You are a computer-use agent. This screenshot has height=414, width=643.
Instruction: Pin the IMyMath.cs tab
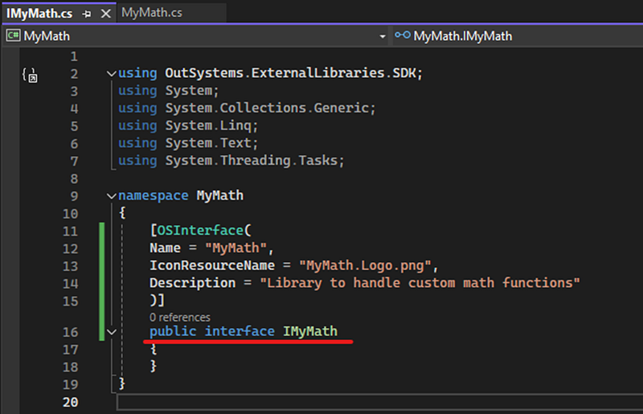(x=87, y=14)
